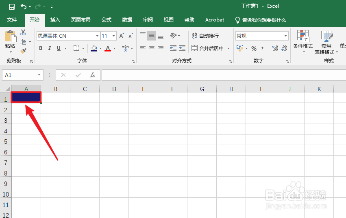The height and width of the screenshot is (218, 346).
Task: Open 对齐方式 alignment dialog launcher
Action: [x=230, y=62]
